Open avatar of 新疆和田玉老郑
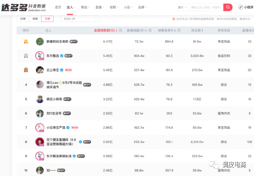254x176 pixels. click(40, 42)
